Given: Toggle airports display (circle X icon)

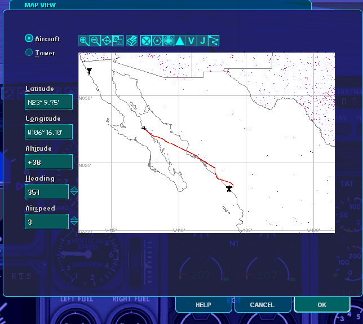Looking at the screenshot, I should coord(146,41).
